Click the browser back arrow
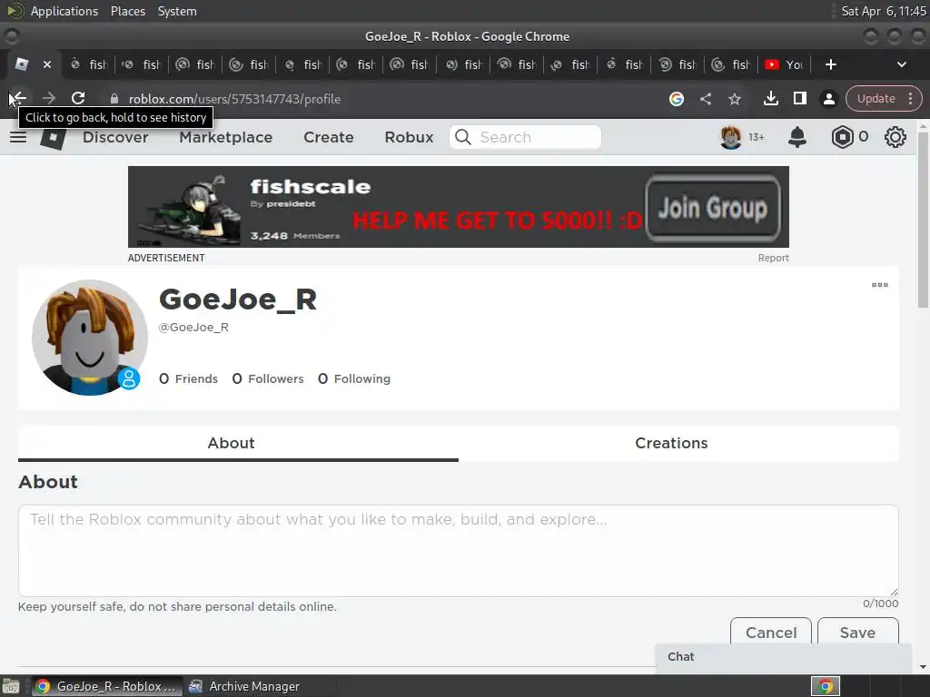 coord(18,98)
